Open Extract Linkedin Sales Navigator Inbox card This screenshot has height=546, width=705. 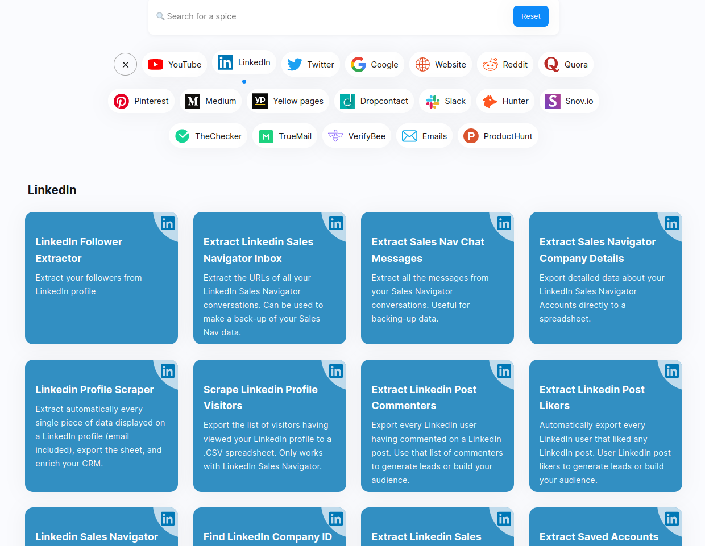pos(269,278)
